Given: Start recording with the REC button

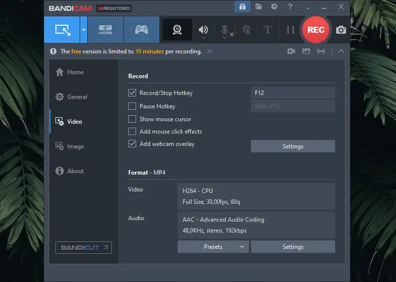Looking at the screenshot, I should [x=316, y=30].
